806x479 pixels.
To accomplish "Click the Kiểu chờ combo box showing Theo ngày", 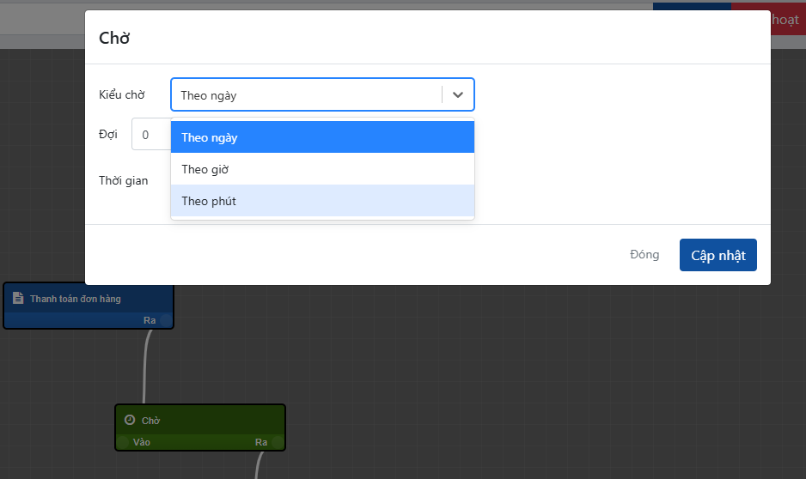I will coord(306,95).
